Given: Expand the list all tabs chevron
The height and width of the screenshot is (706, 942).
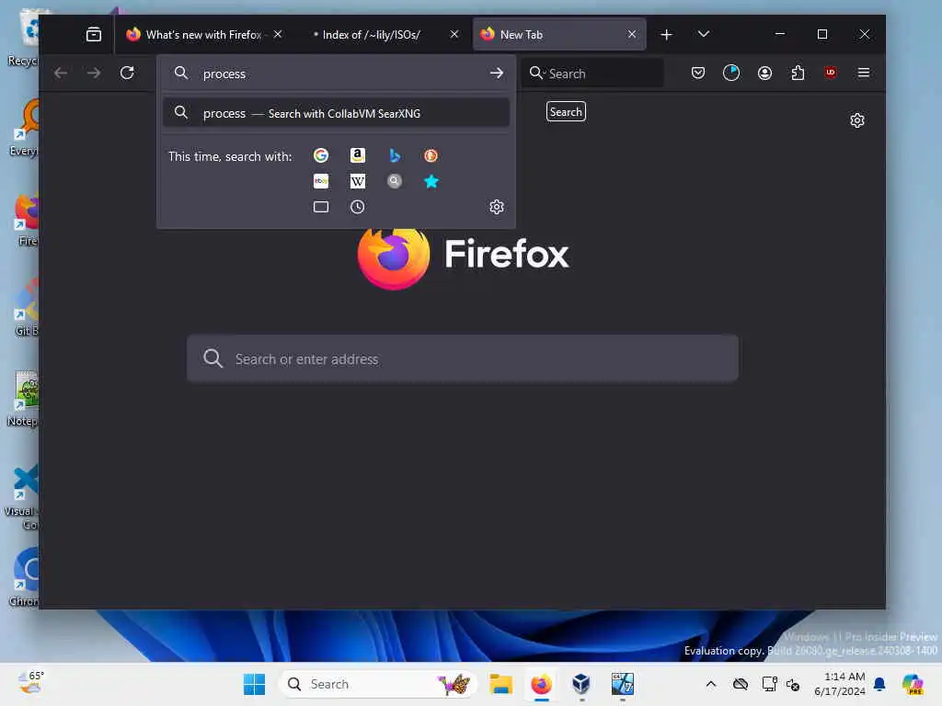Looking at the screenshot, I should coord(704,34).
